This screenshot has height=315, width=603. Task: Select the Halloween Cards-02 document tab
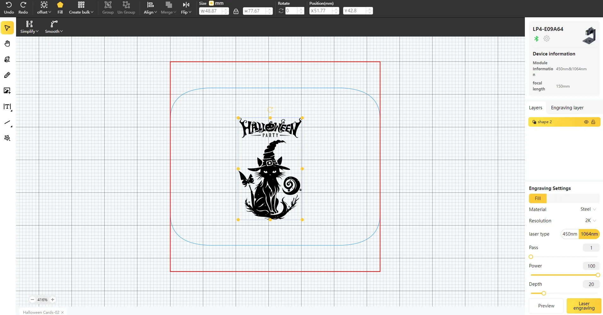[41, 312]
